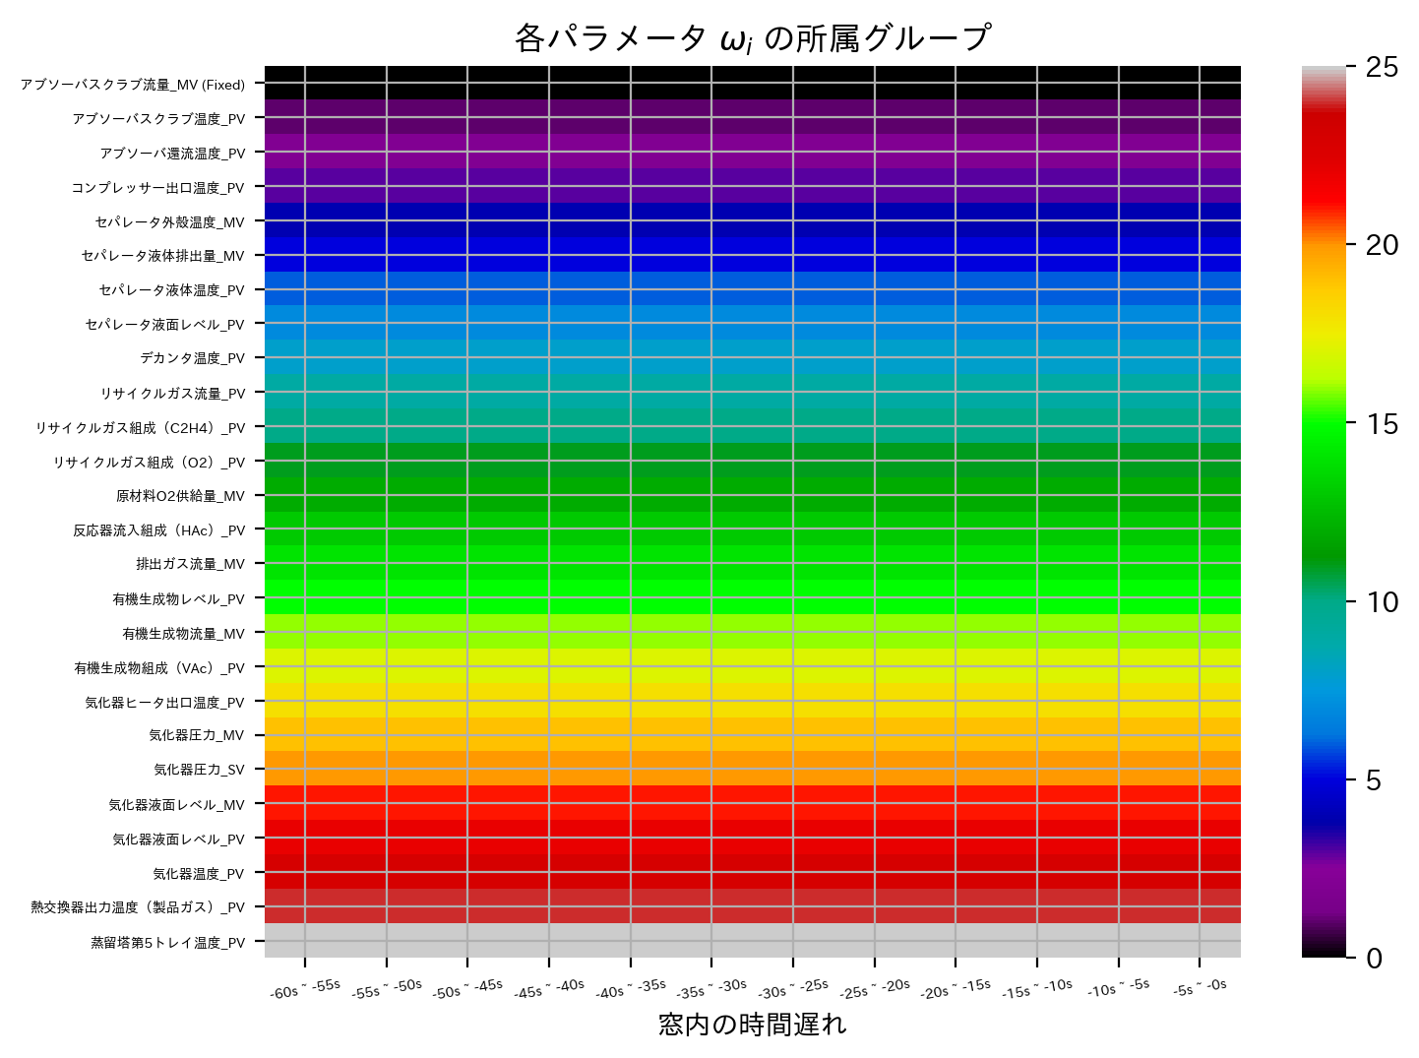Click the black top heatmap row band
1419x1058 pixels.
[753, 83]
